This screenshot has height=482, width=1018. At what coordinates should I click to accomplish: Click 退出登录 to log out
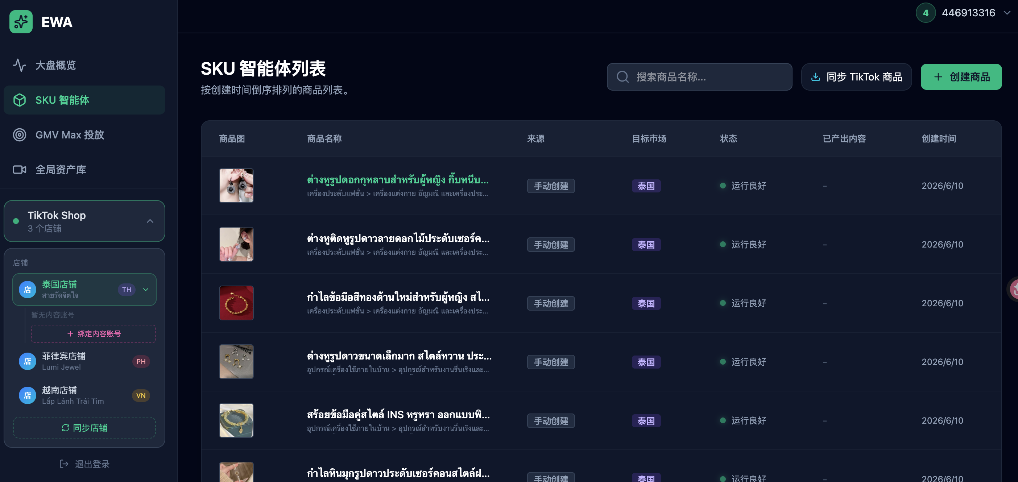84,464
